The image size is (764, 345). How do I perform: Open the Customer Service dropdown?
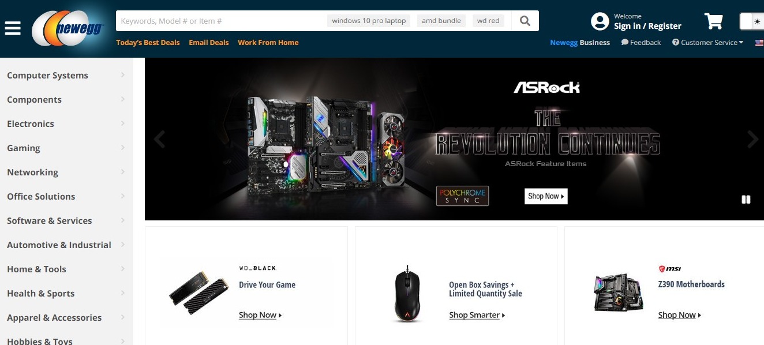point(708,42)
